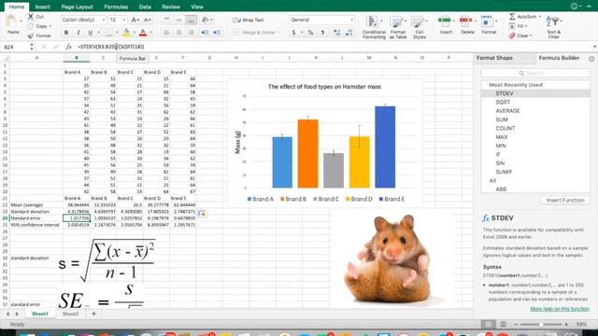This screenshot has height=336, width=598.
Task: Switch to the Review tab
Action: coord(171,7)
